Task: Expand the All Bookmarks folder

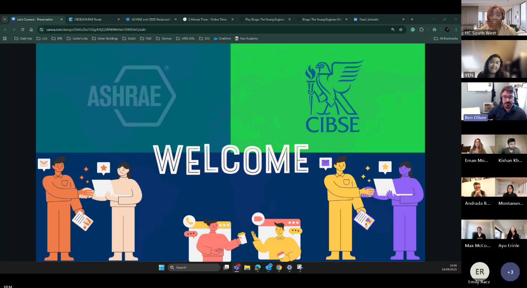Action: [x=446, y=38]
